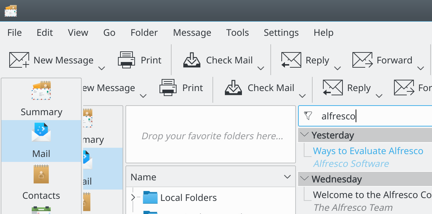This screenshot has height=214, width=432.
Task: Click Print printer icon in upper toolbar
Action: 126,60
